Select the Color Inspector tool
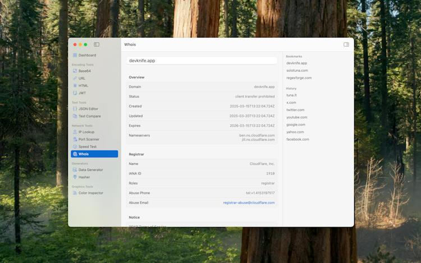This screenshot has height=263, width=421. pyautogui.click(x=94, y=193)
